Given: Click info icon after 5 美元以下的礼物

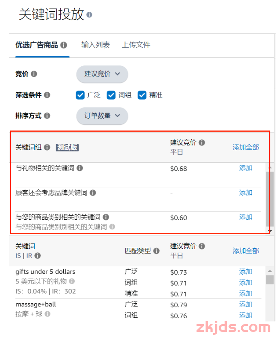Looking at the screenshot, I should point(72,281).
